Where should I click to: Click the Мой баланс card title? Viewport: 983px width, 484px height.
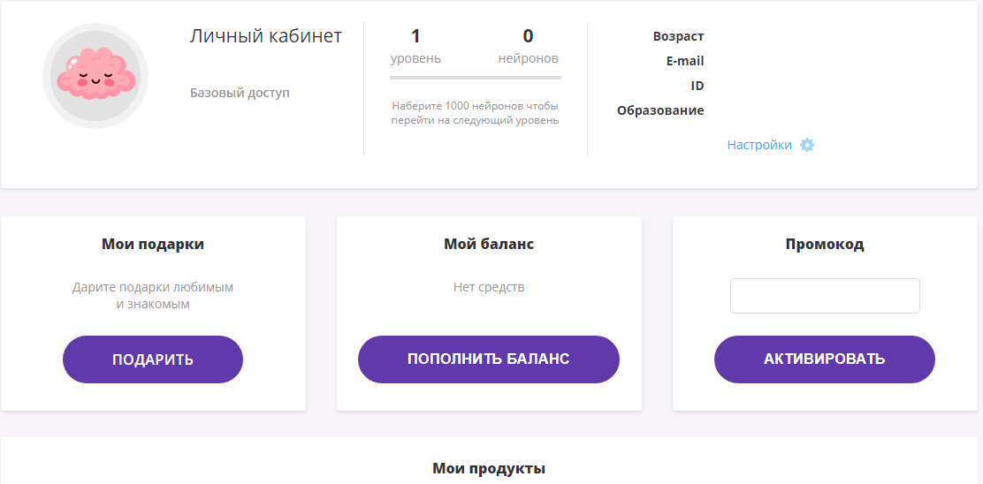tap(489, 244)
